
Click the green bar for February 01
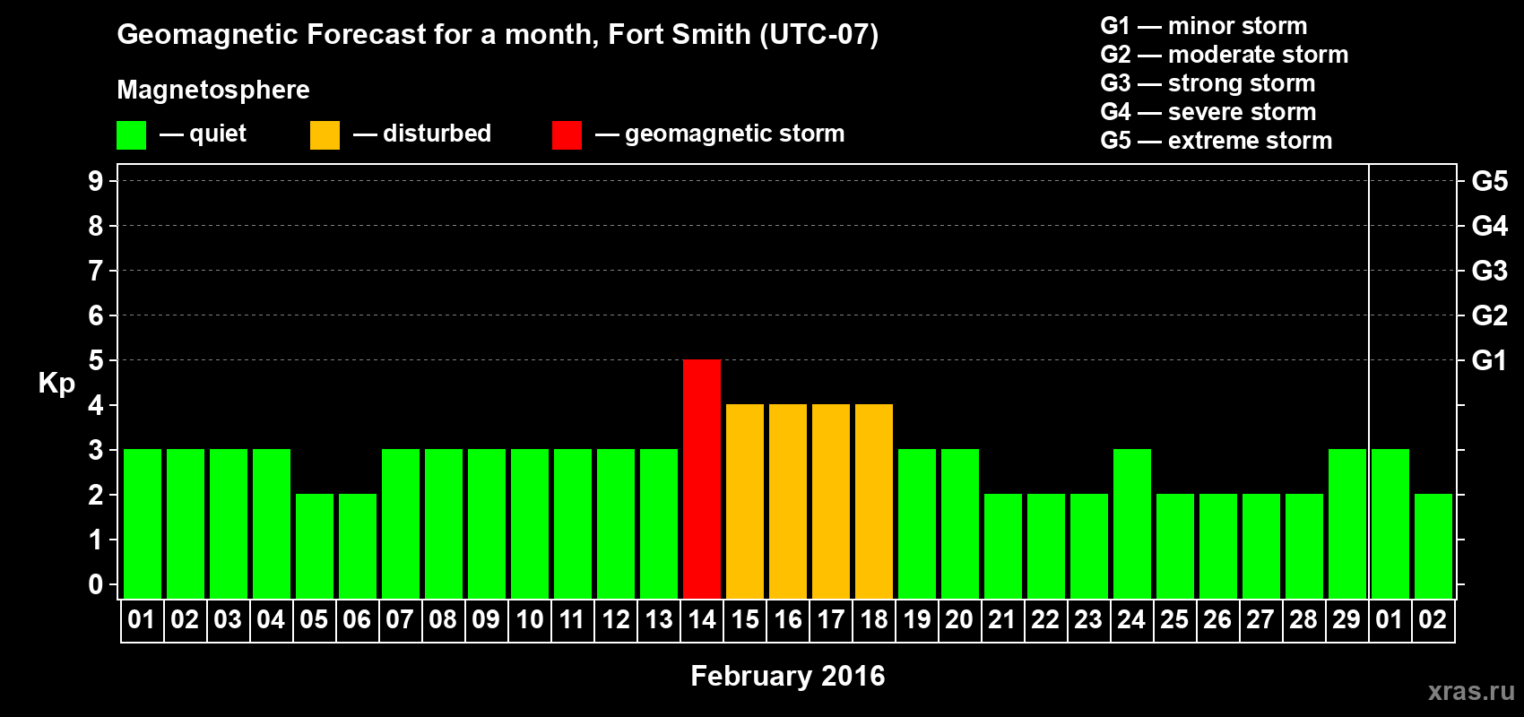[x=143, y=524]
